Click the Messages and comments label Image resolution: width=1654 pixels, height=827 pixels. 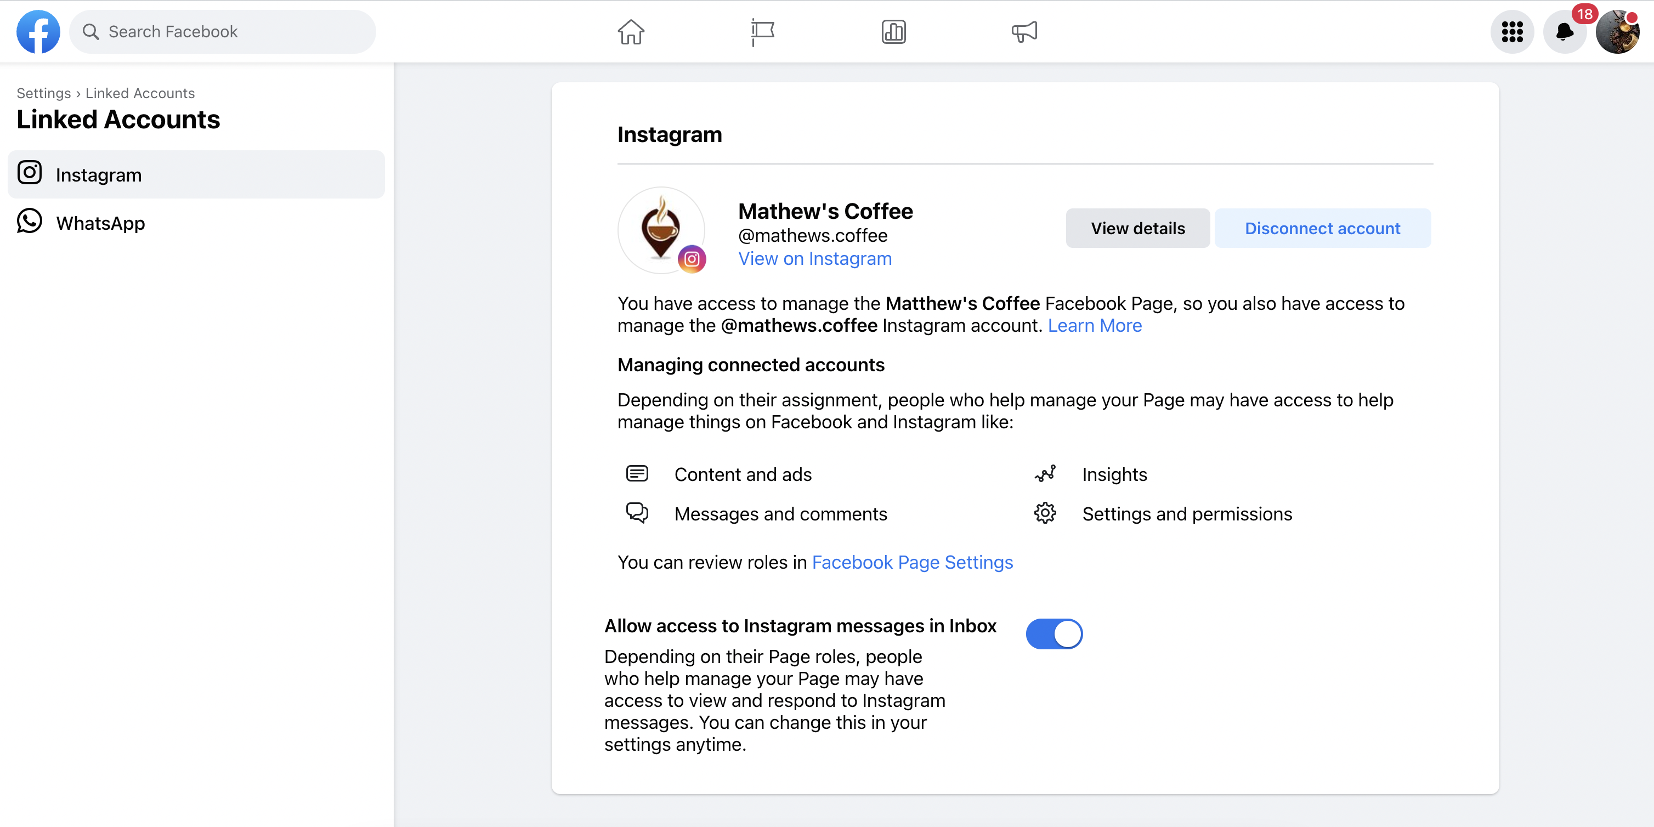click(x=781, y=514)
